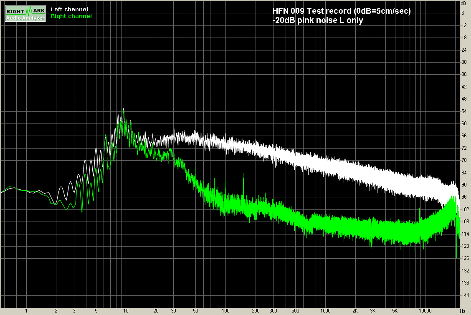The image size is (471, 315).
Task: Click the '100' Hz frequency label
Action: pos(225,311)
